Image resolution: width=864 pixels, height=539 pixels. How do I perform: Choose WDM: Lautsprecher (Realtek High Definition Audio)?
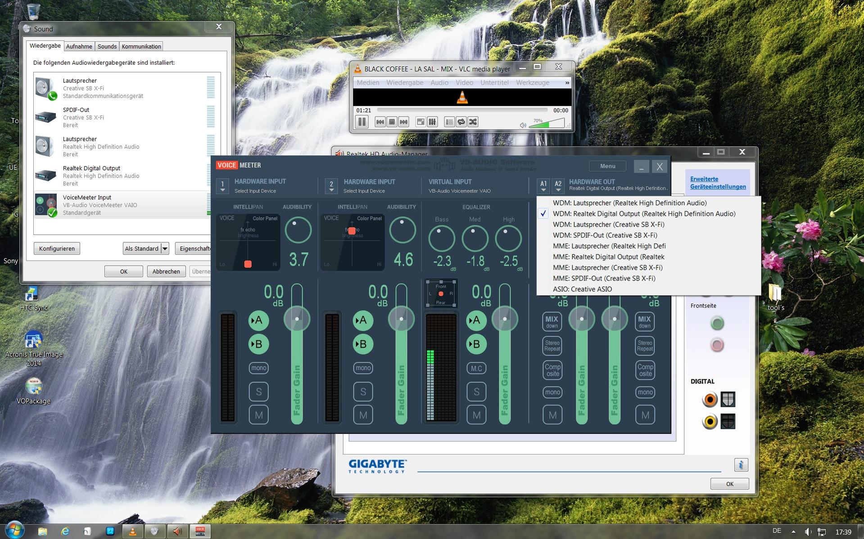point(629,203)
